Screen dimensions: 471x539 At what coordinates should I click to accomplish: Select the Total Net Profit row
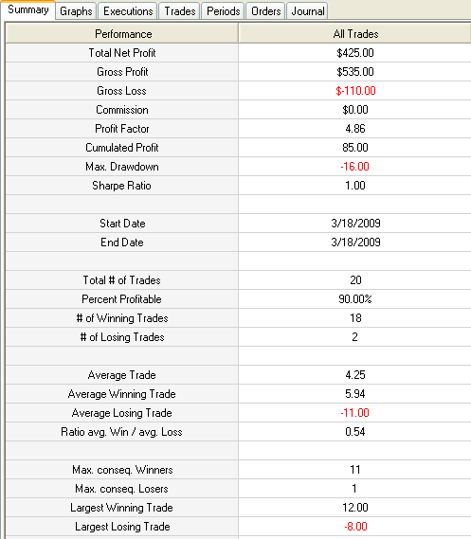coord(238,53)
